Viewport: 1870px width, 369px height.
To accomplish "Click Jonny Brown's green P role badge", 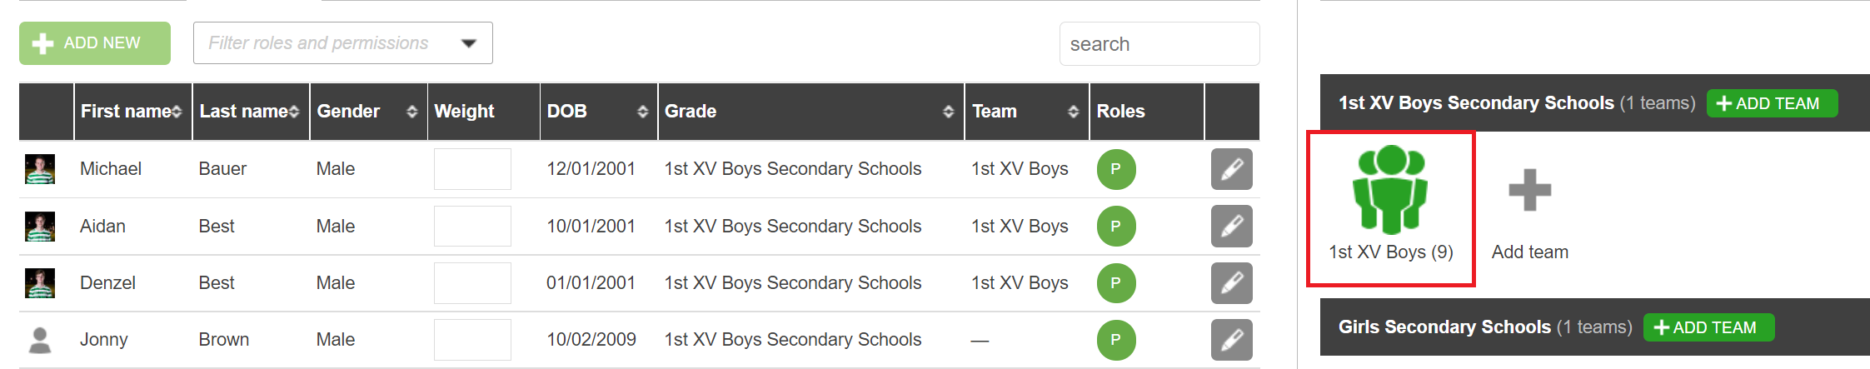I will (x=1115, y=340).
